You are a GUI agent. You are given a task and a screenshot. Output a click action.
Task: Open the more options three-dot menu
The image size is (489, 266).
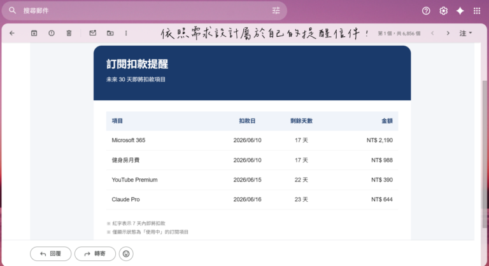pyautogui.click(x=126, y=33)
